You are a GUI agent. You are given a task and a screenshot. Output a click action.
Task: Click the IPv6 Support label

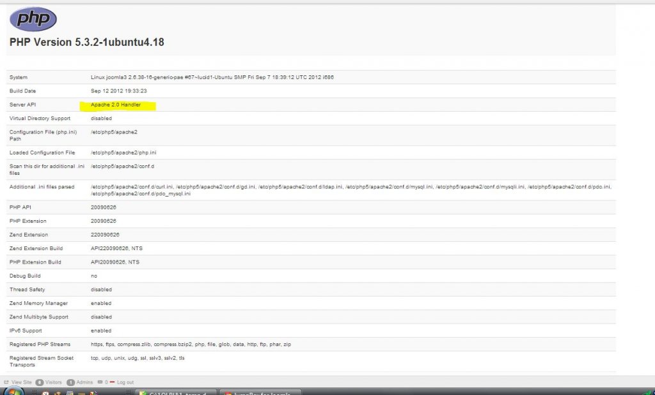[26, 331]
